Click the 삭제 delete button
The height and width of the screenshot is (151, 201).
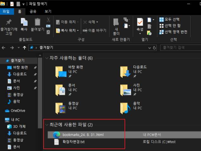91,22
